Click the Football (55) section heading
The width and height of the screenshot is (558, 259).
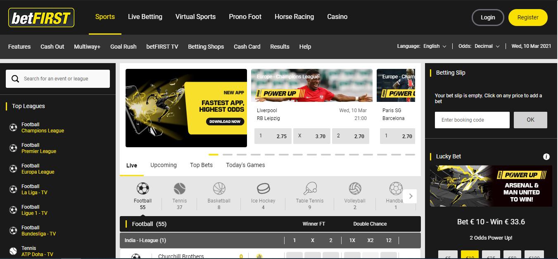click(x=149, y=224)
